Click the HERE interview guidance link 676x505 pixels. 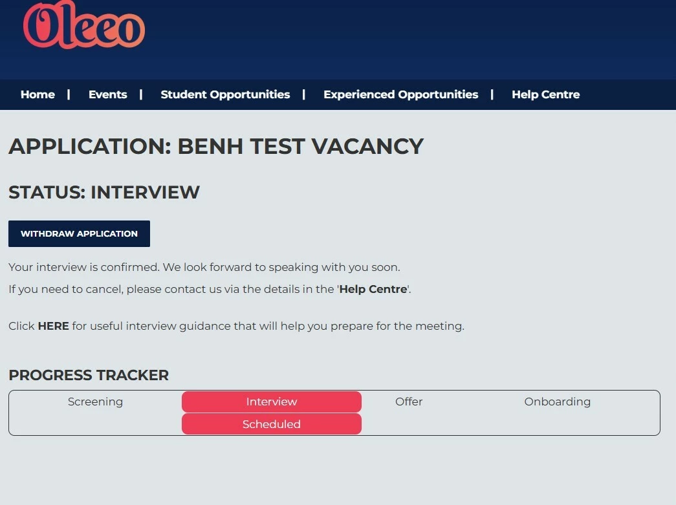click(x=53, y=326)
